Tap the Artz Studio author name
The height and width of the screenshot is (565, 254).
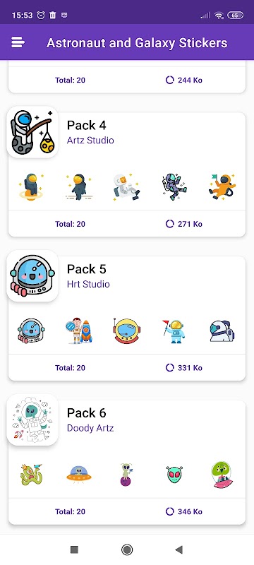pos(90,140)
